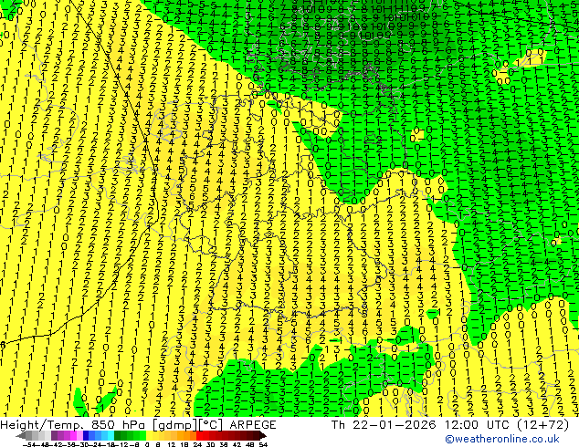Click the dark blue band of the temperature scale
Image resolution: width=579 pixels, height=447 pixels.
86,435
